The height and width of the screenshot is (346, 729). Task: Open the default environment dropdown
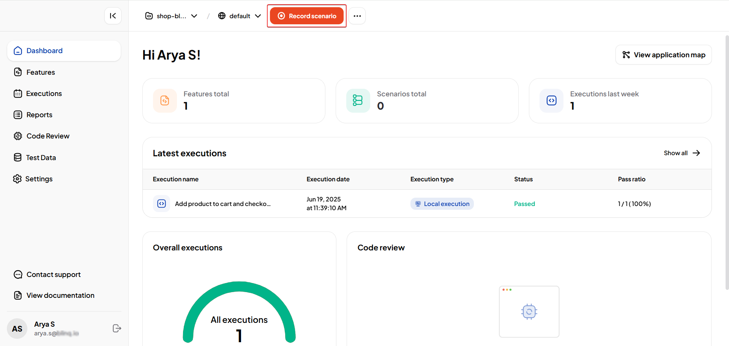coord(240,16)
